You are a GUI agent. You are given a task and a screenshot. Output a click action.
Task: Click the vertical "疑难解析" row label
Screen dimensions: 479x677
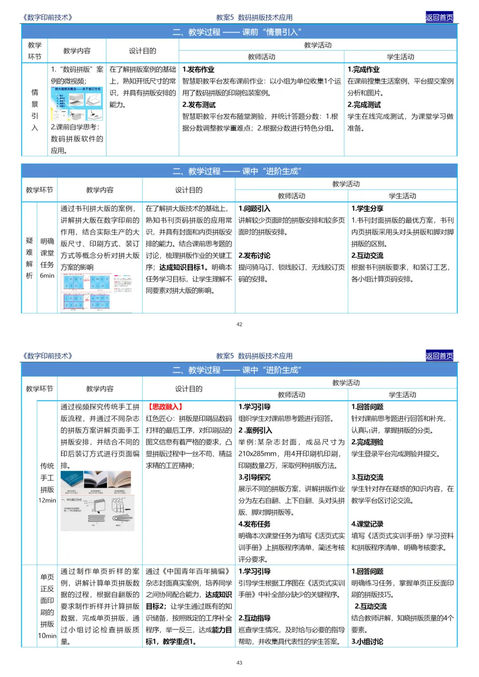click(29, 258)
